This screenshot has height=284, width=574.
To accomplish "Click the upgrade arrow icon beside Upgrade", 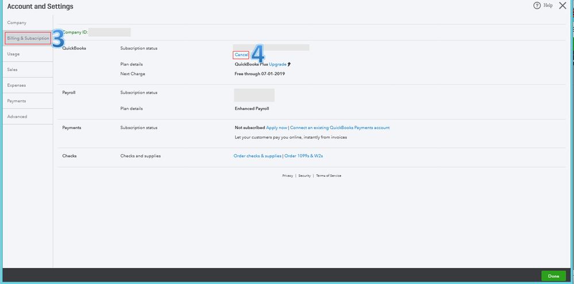I will pyautogui.click(x=289, y=64).
